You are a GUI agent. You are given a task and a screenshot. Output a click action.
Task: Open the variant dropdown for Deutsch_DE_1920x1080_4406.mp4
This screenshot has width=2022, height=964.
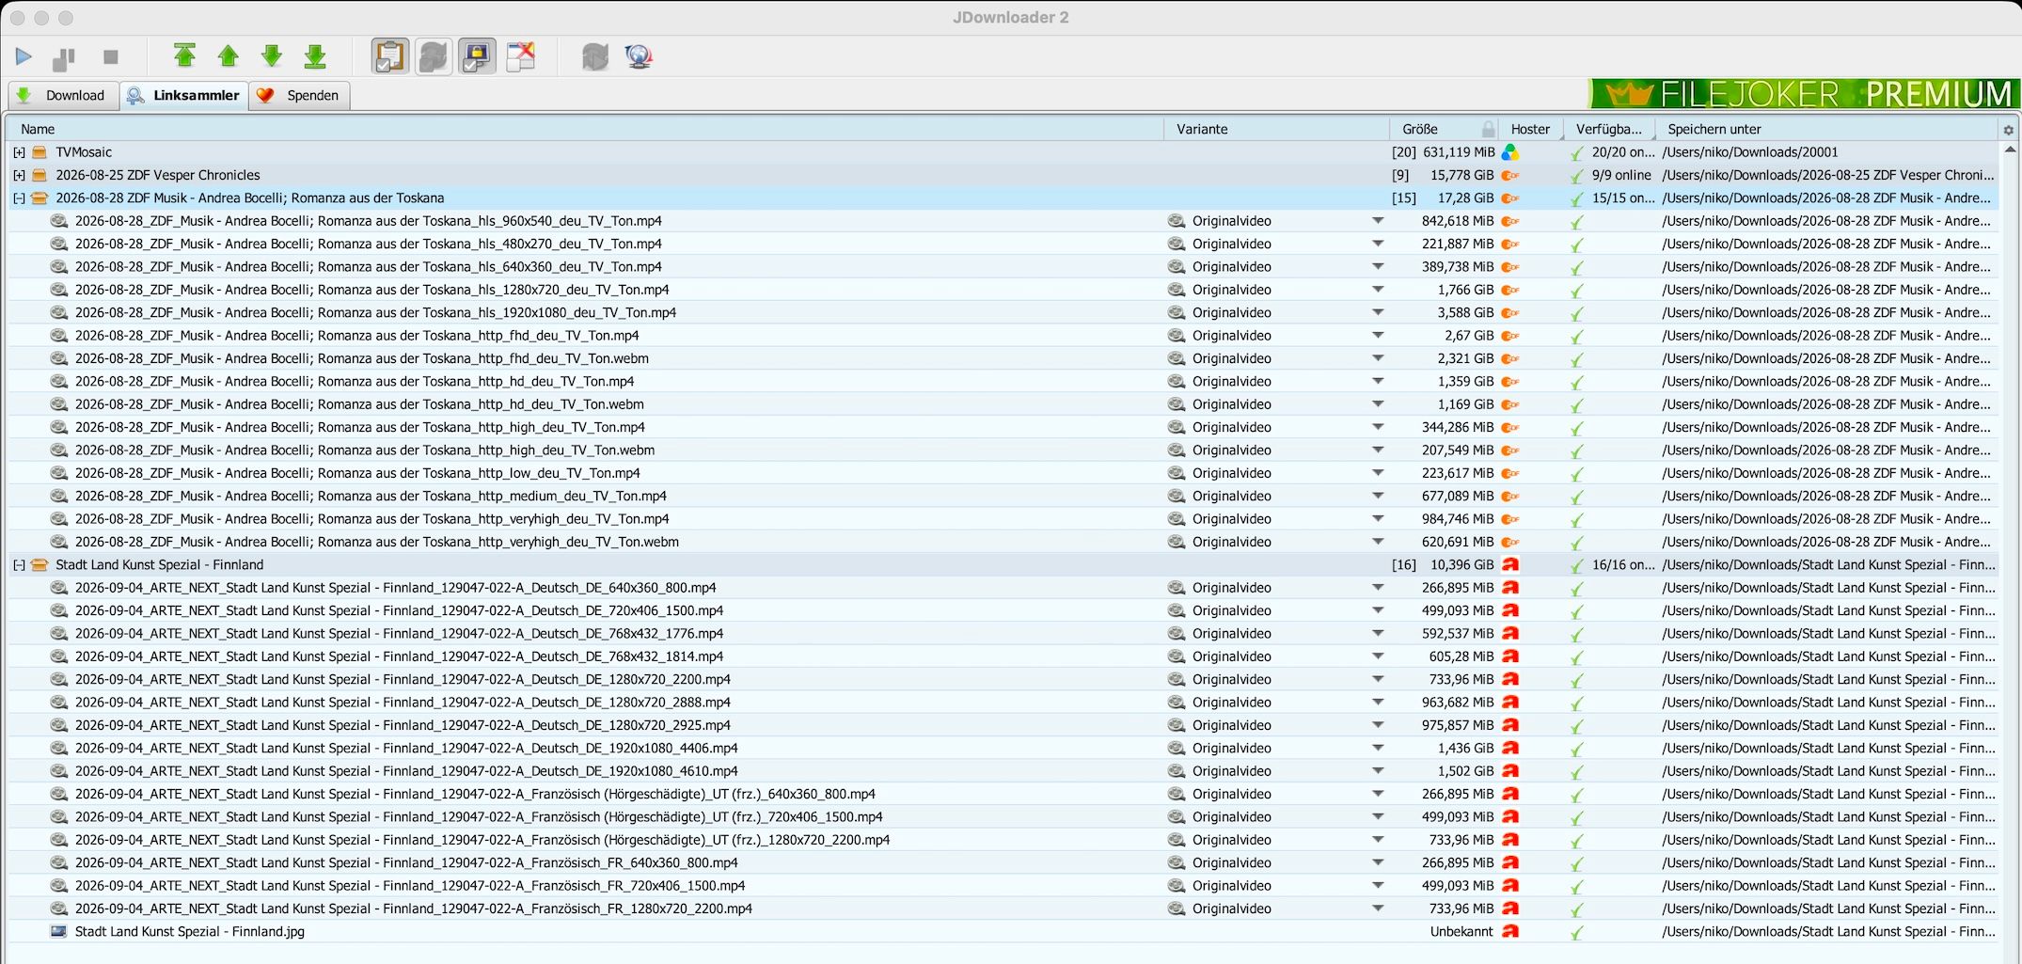click(1378, 748)
